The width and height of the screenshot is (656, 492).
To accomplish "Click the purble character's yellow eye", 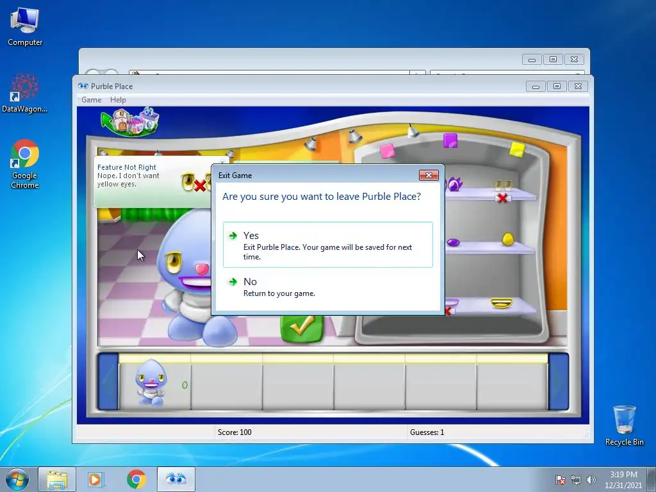I will (x=174, y=261).
